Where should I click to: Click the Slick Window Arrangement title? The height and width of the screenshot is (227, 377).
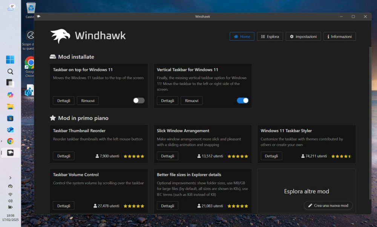coord(183,131)
